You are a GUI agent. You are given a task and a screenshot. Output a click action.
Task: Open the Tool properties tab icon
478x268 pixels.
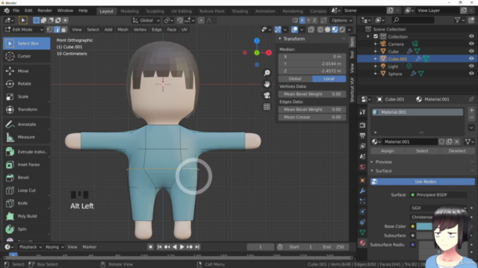point(362,112)
